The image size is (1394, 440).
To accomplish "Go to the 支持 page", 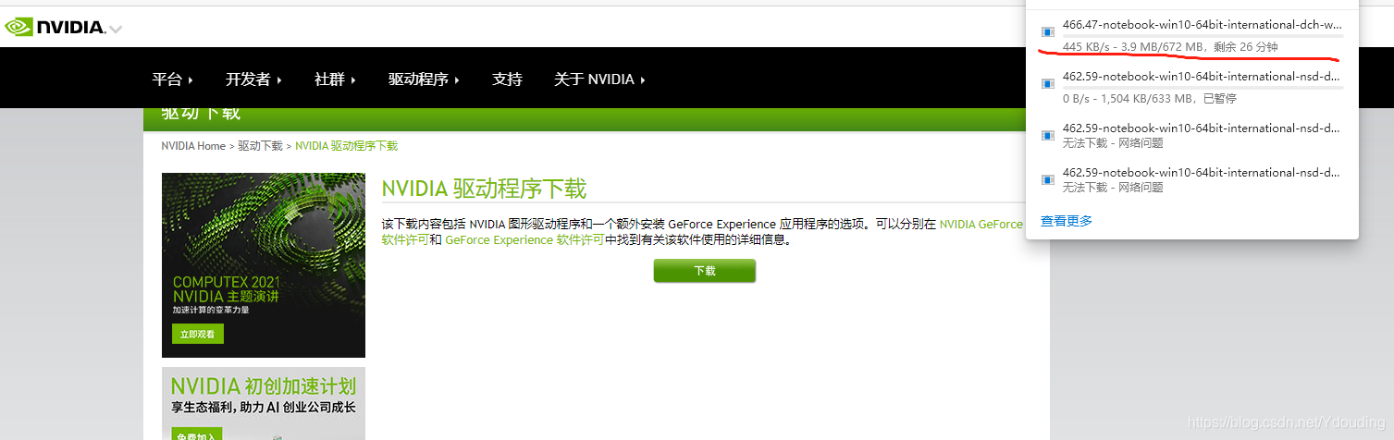I will point(507,79).
